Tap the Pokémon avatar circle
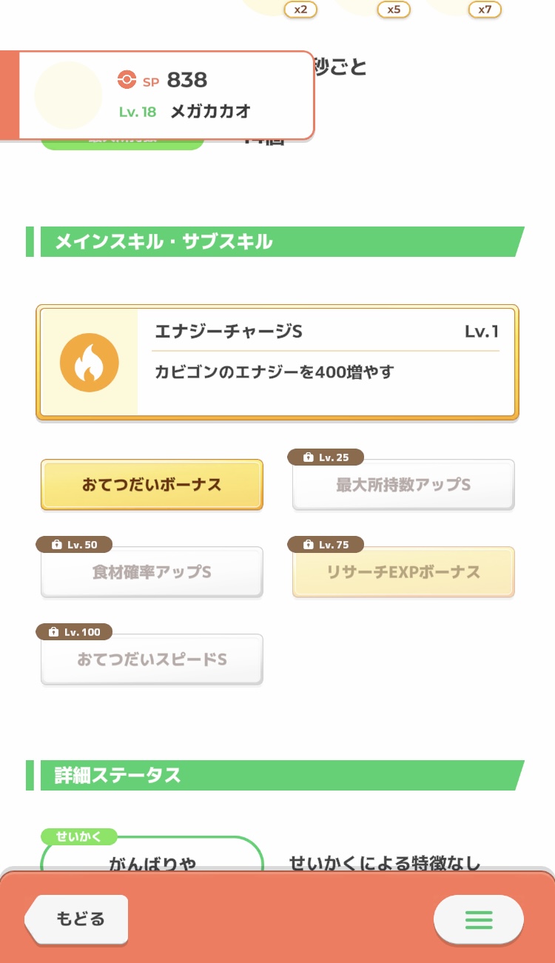The height and width of the screenshot is (963, 555). click(x=68, y=95)
